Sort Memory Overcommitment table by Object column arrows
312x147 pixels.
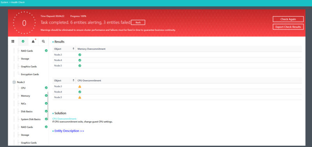(x=74, y=49)
